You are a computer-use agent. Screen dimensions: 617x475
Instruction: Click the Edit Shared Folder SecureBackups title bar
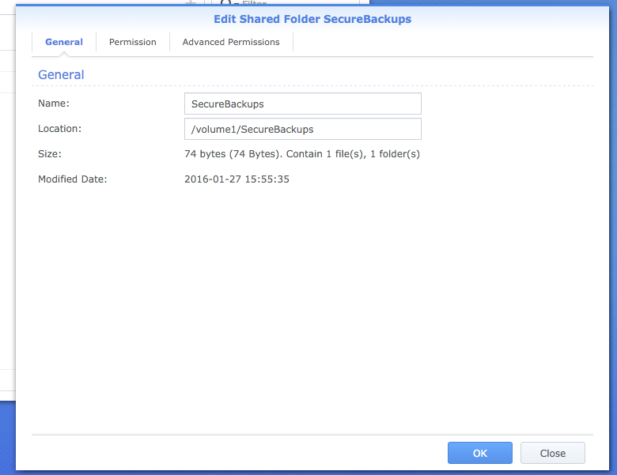click(312, 19)
